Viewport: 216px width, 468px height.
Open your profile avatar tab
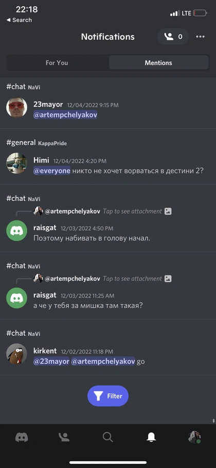tap(194, 437)
